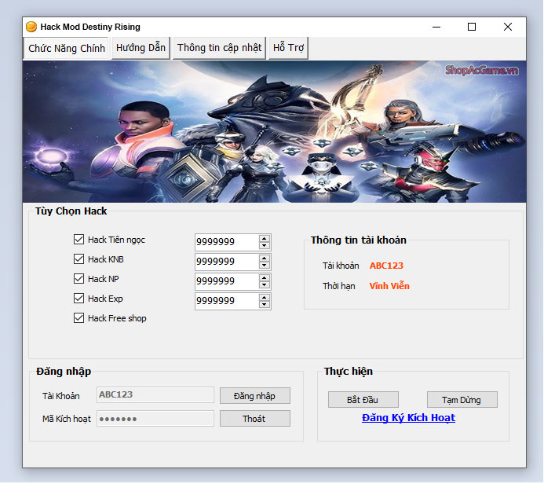
Task: Open the Thông tin cập nhật tab
Action: tap(219, 48)
